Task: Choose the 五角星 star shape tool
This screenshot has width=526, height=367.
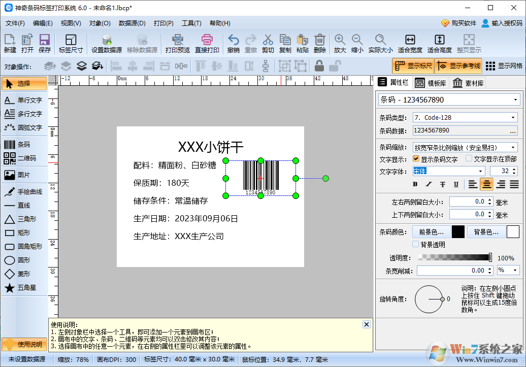Action: click(23, 288)
